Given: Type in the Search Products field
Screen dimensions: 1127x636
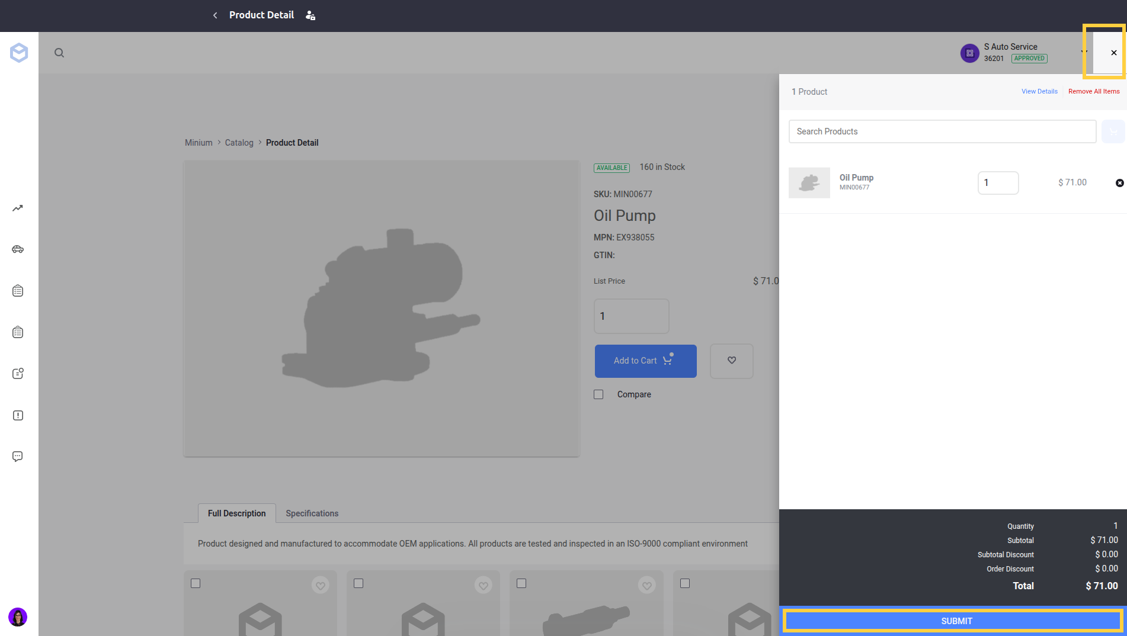Looking at the screenshot, I should (942, 131).
